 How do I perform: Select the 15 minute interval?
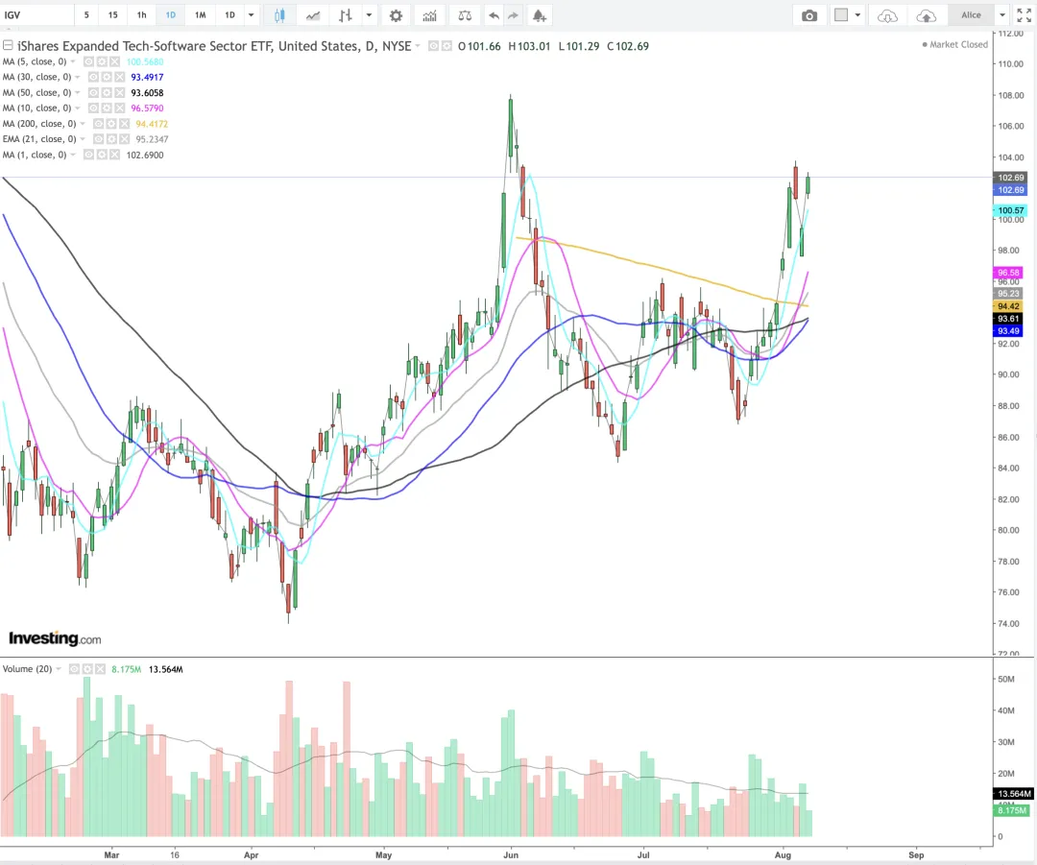coord(113,15)
